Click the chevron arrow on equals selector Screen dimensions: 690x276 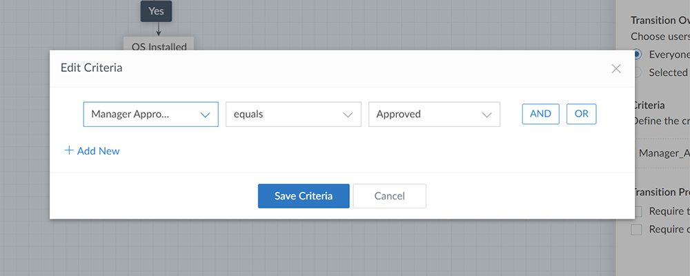(348, 115)
